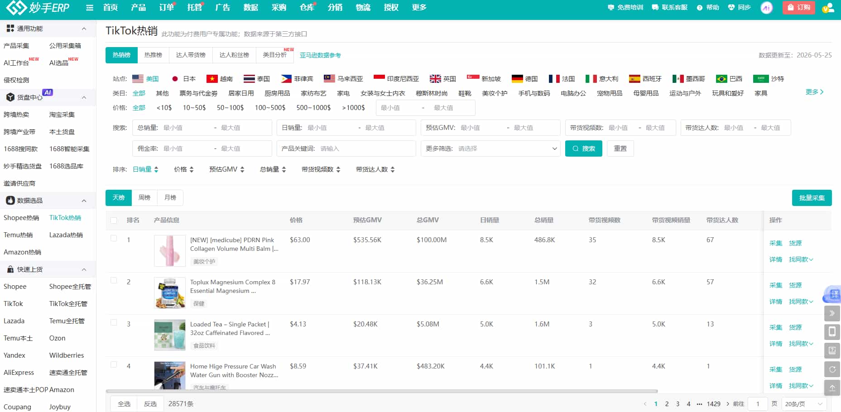
Task: Sort by 价格
Action: coord(183,169)
